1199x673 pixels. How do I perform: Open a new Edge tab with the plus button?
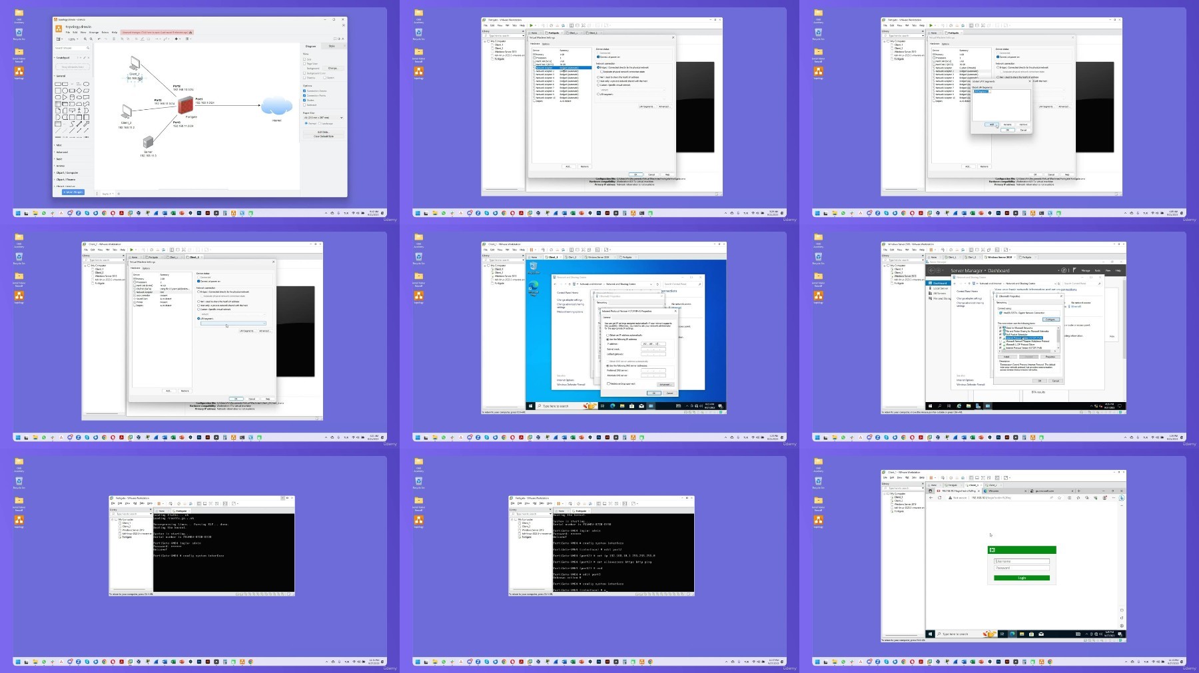click(x=1078, y=491)
